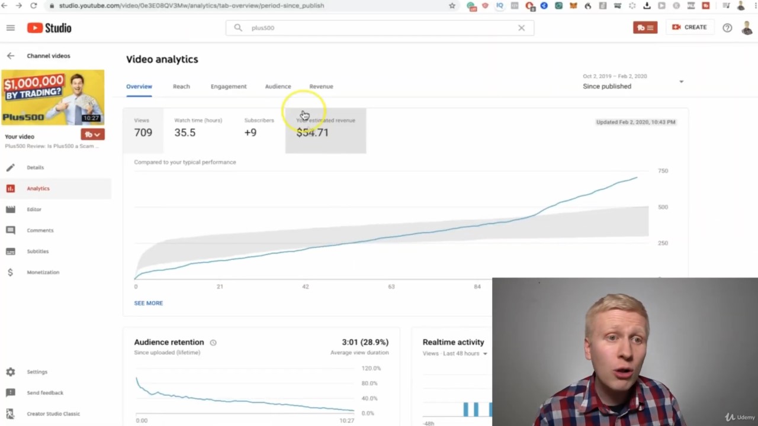Viewport: 758px width, 426px height.
Task: Open the MetaMask fox extension
Action: 573,6
